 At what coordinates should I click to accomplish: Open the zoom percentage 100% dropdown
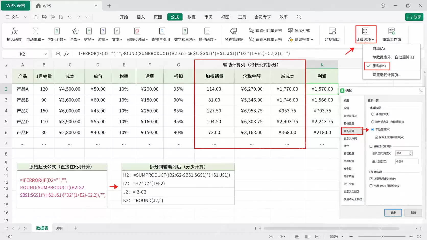[x=342, y=237]
